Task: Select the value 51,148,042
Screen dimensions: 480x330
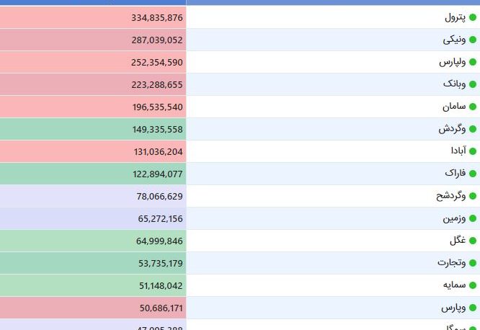Action: (161, 286)
